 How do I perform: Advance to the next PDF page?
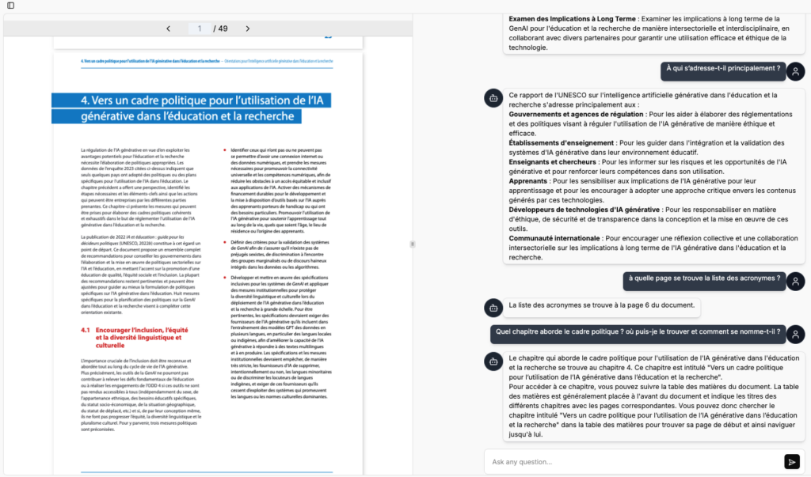pyautogui.click(x=247, y=28)
